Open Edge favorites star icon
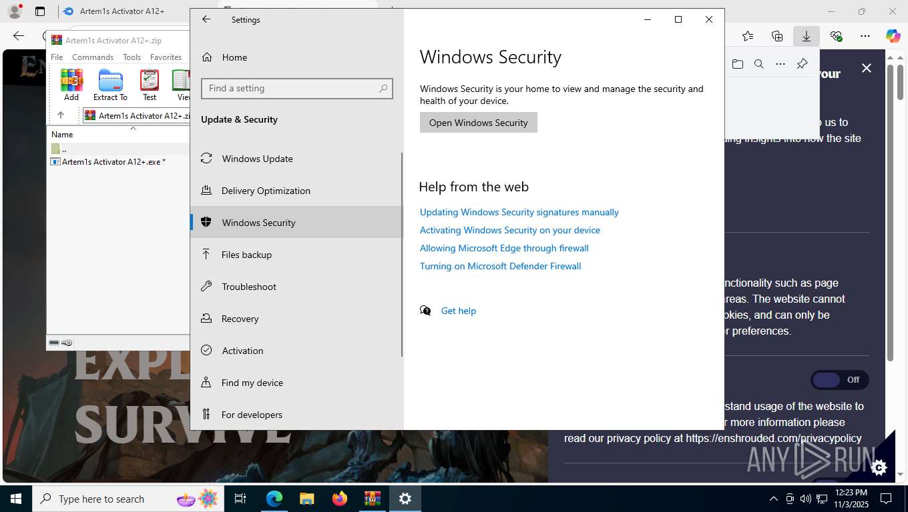 click(x=748, y=36)
